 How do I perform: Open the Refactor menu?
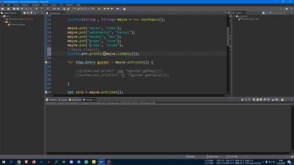point(25,5)
